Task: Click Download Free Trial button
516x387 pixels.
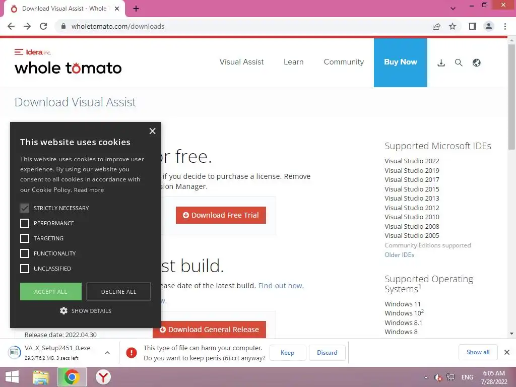Action: tap(221, 215)
